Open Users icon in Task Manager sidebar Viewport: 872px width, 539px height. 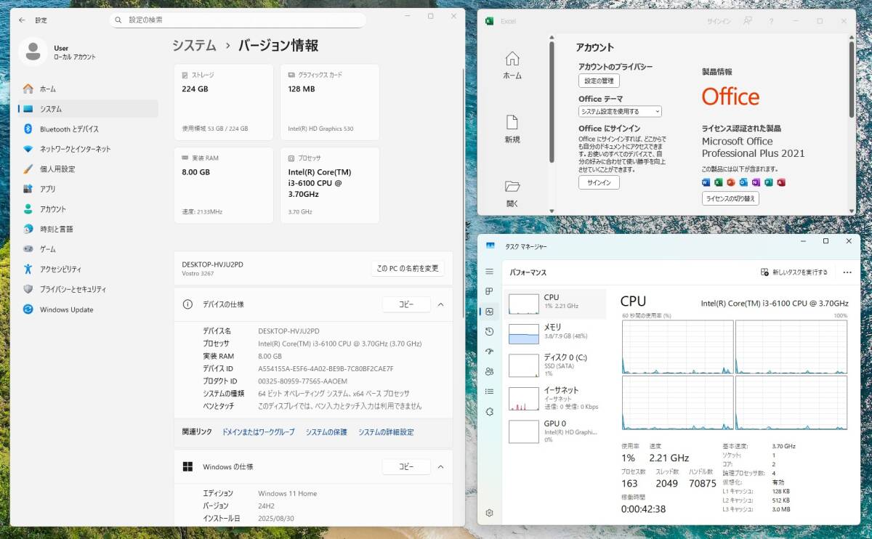pos(489,371)
